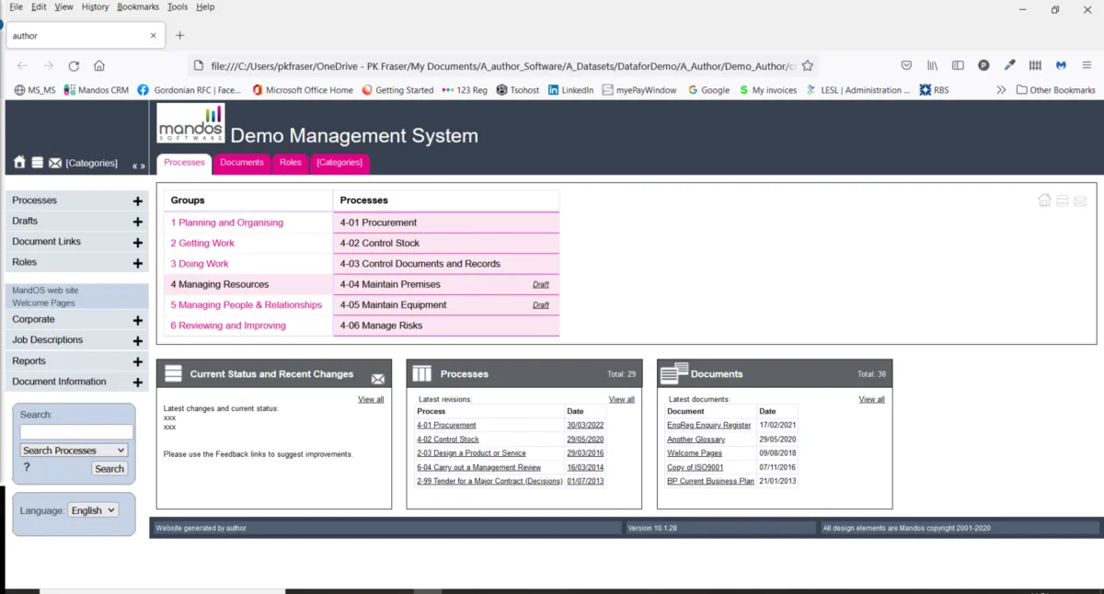Expand the Job Descriptions sidebar section
The image size is (1104, 594).
pyautogui.click(x=137, y=341)
